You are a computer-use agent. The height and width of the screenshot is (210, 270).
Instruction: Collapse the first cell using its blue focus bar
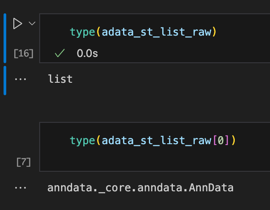tap(5, 38)
